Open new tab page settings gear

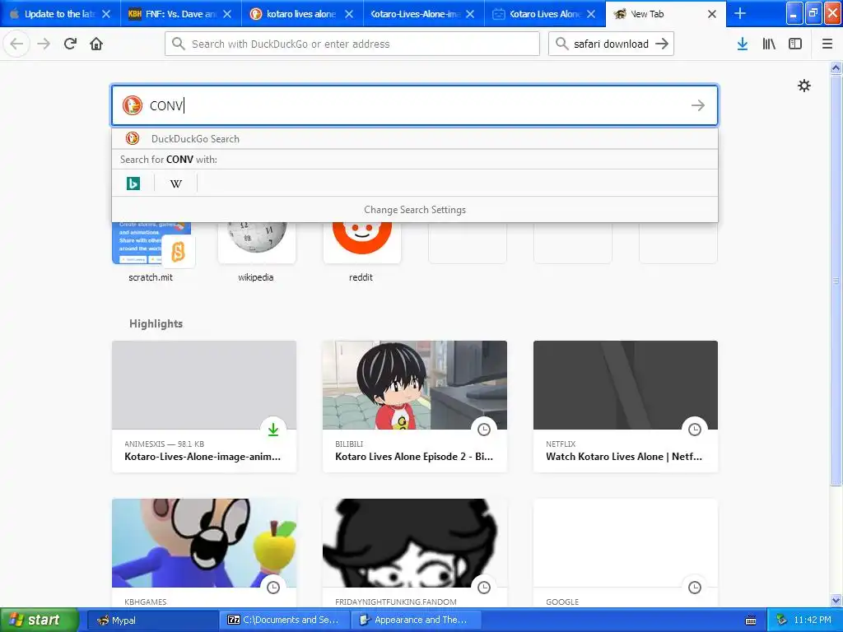803,86
